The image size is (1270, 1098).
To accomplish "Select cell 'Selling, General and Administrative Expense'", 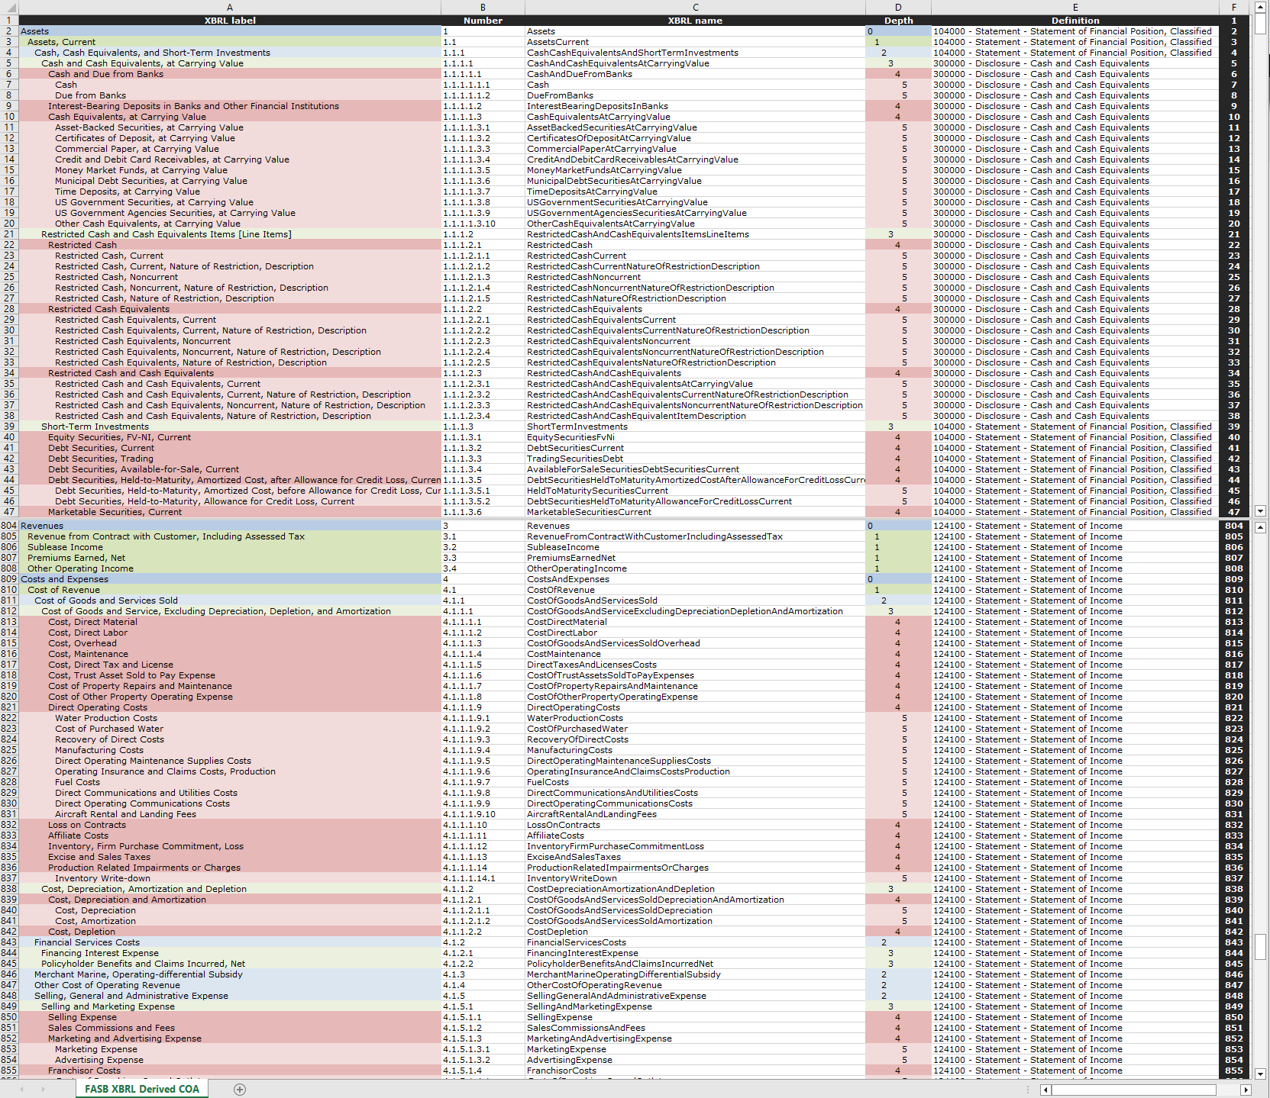I will coord(230,996).
